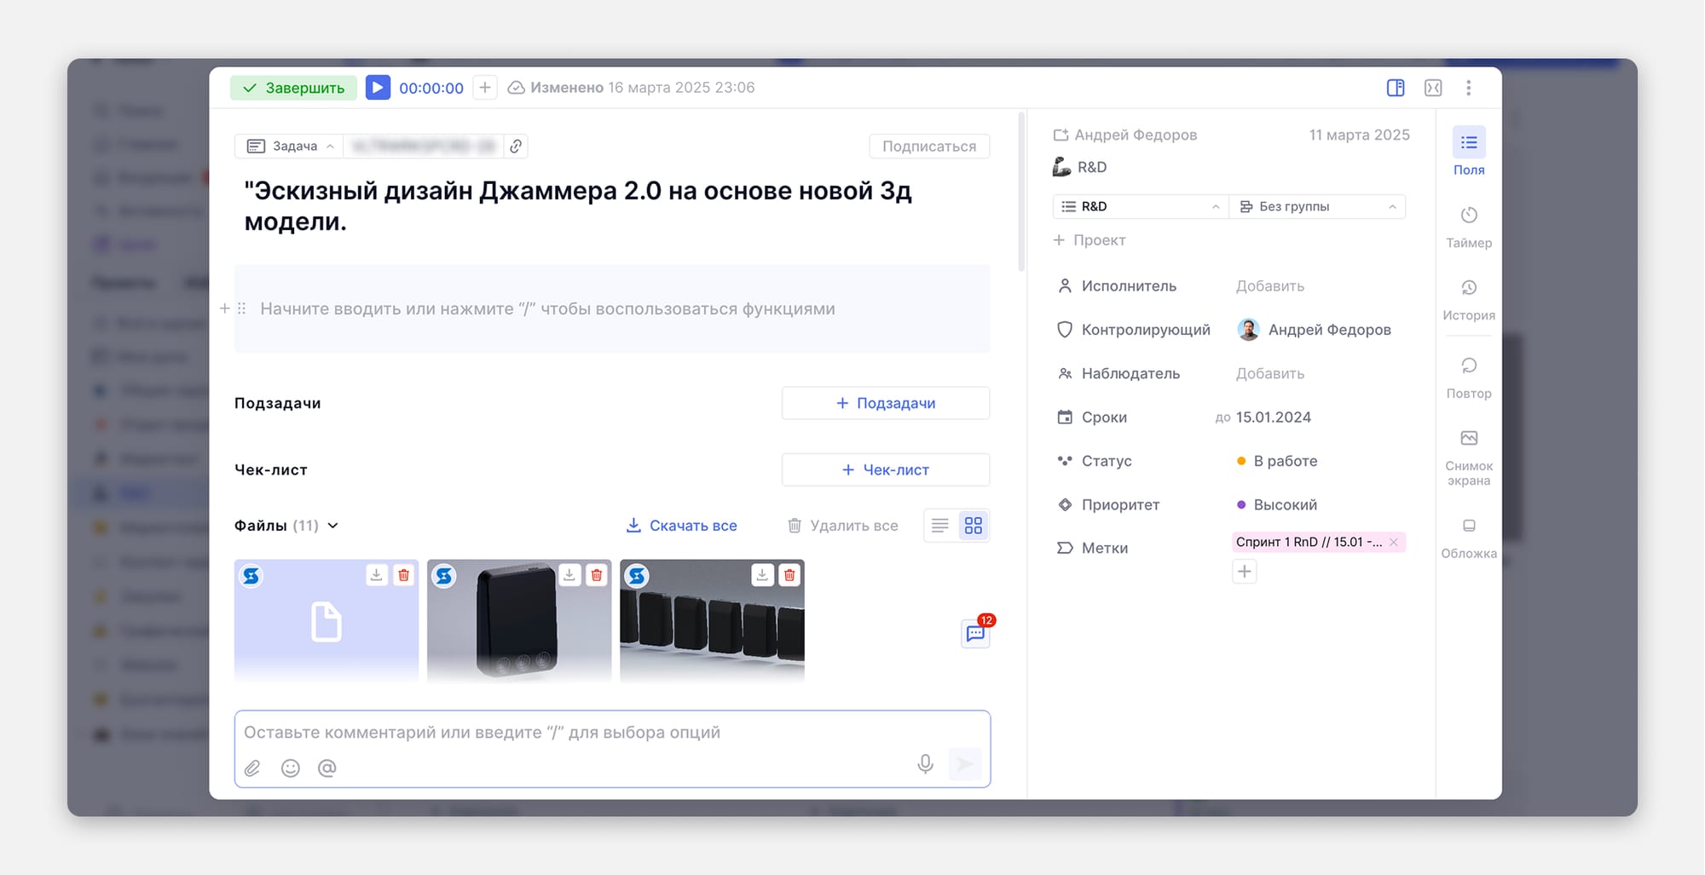Open the comments chat icon with badge
Viewport: 1705px width, 875px height.
point(975,633)
